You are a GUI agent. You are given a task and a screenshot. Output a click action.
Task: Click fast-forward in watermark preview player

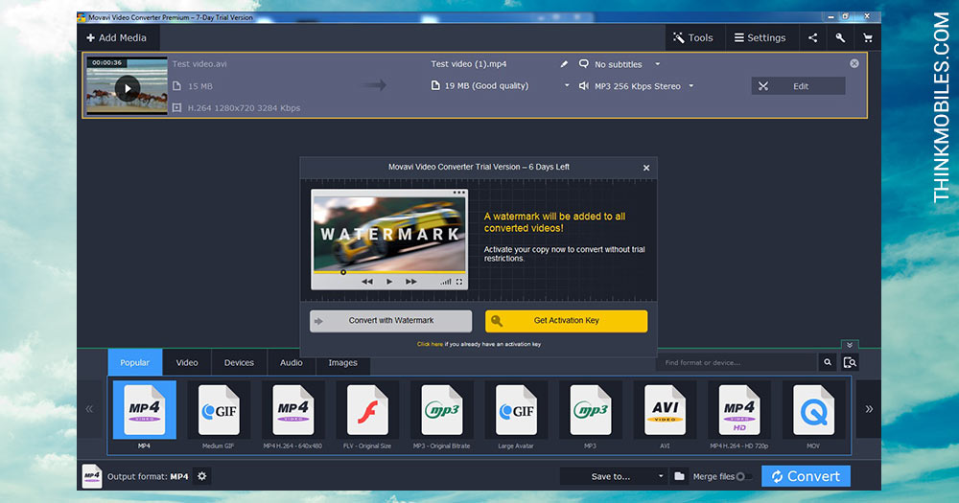click(411, 282)
